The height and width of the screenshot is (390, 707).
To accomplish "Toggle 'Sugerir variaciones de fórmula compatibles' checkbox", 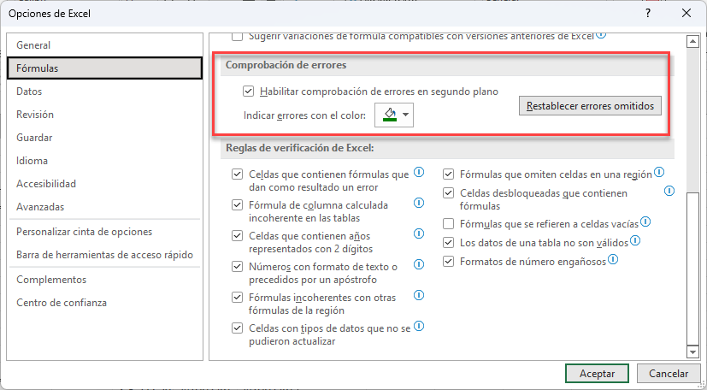I will coord(237,36).
